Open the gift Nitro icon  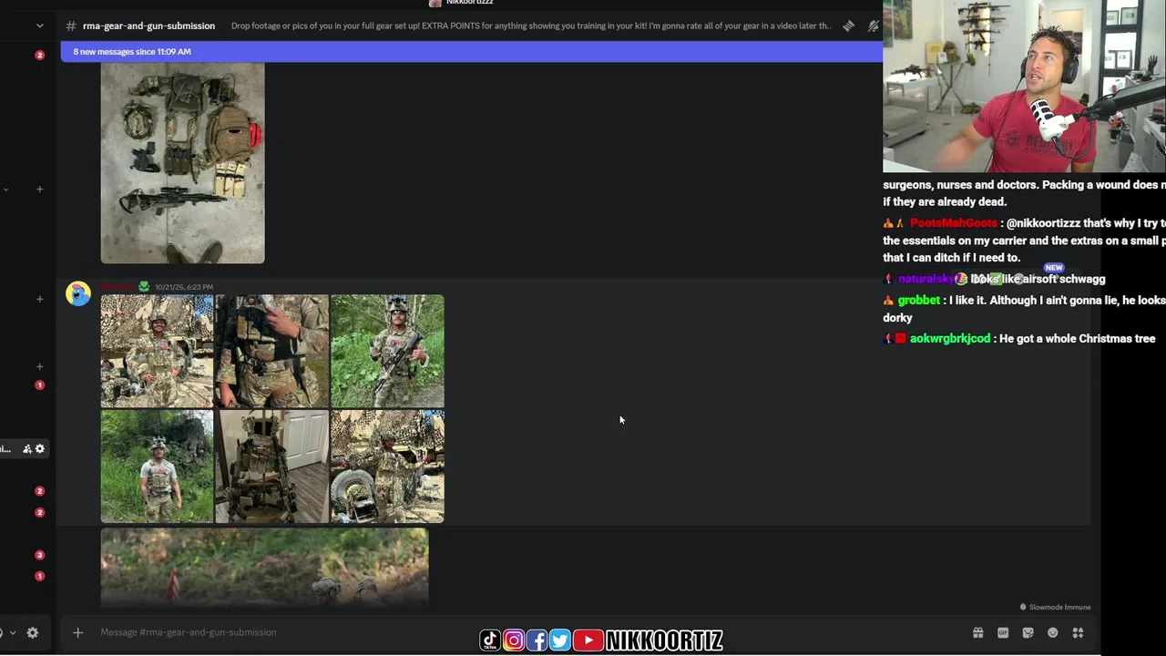pyautogui.click(x=977, y=632)
